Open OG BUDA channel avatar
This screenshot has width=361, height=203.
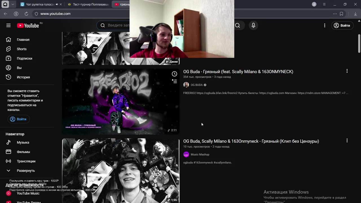186,85
